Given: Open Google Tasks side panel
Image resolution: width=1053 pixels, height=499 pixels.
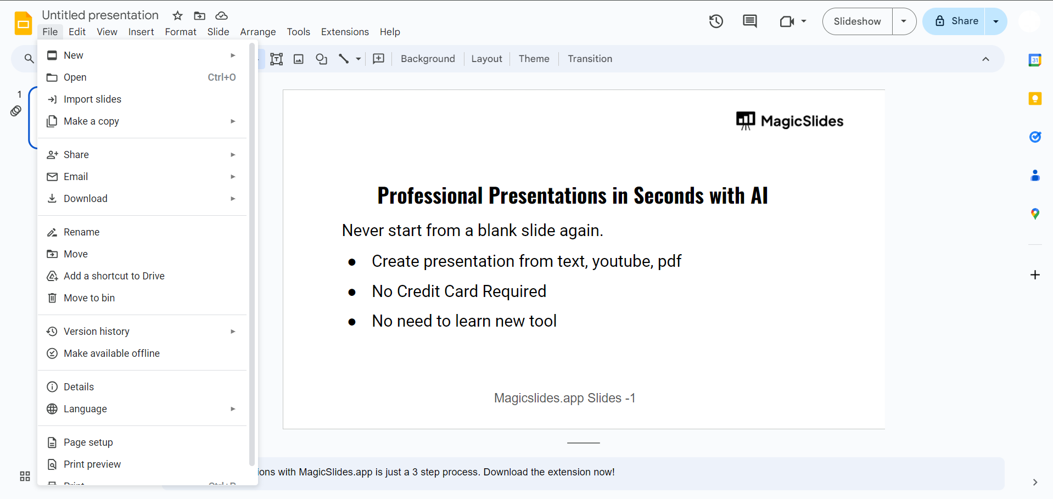Looking at the screenshot, I should point(1035,137).
